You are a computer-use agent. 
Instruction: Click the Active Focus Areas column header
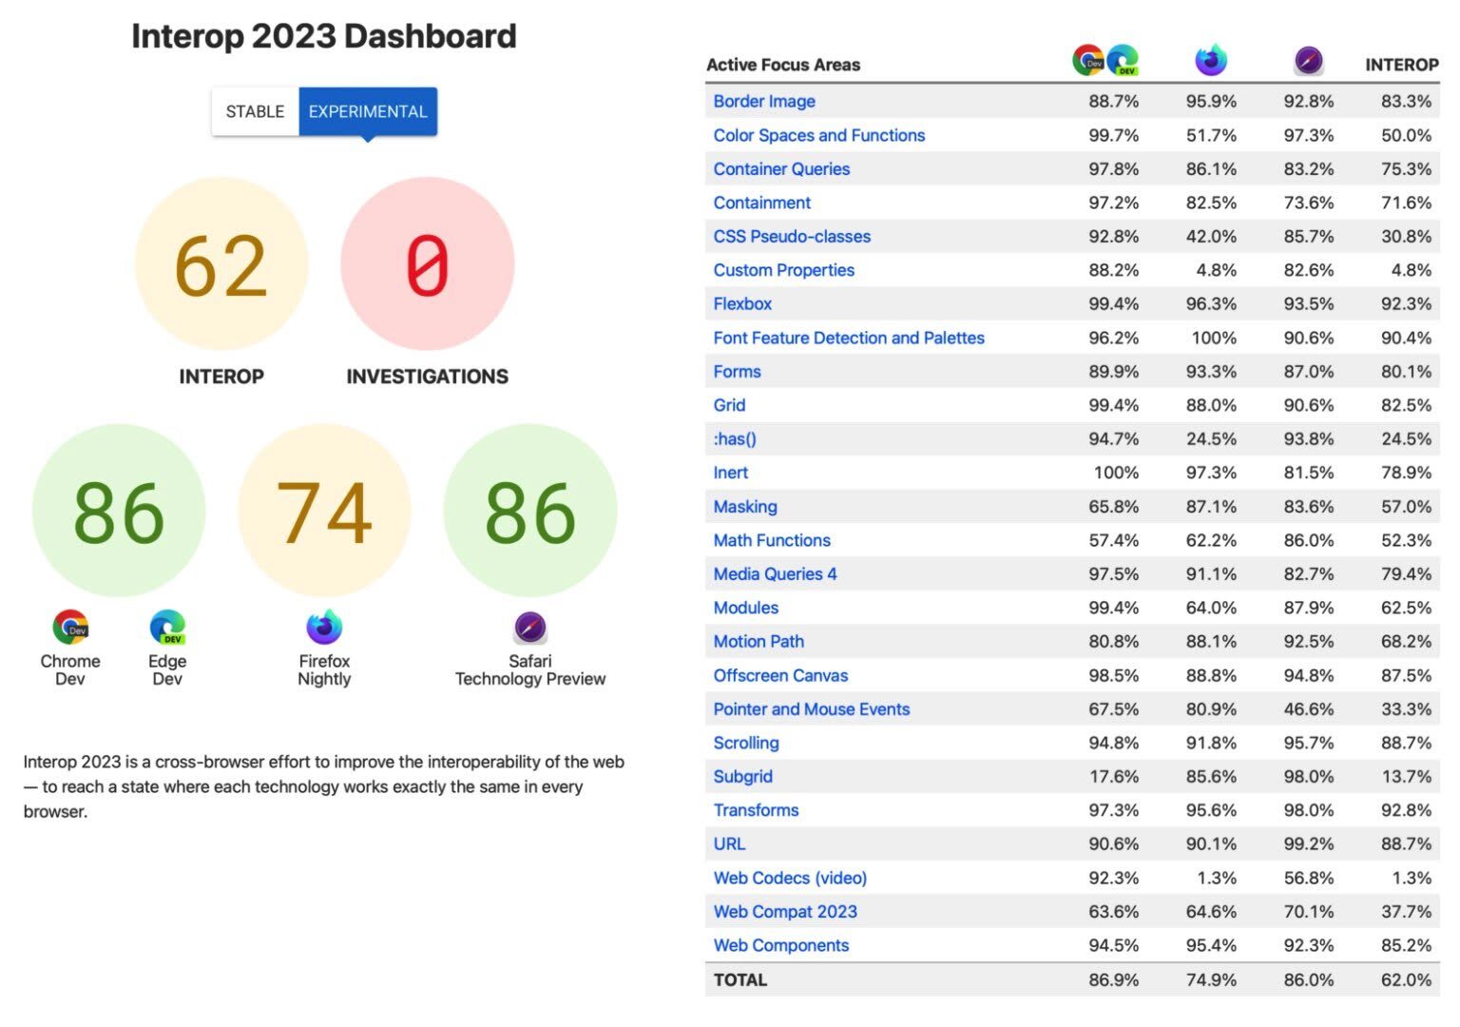coord(783,65)
